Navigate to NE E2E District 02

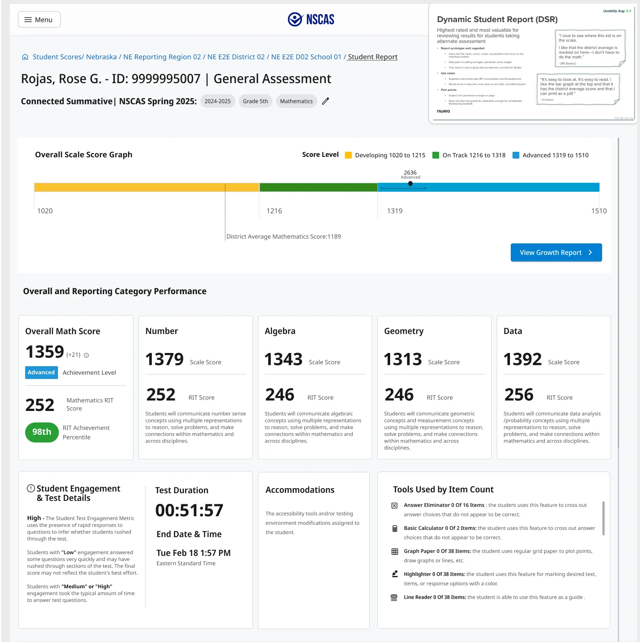(x=236, y=57)
